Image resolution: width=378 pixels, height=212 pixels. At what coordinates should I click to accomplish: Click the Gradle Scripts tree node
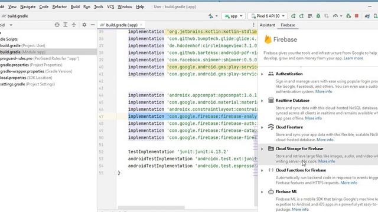coord(9,39)
